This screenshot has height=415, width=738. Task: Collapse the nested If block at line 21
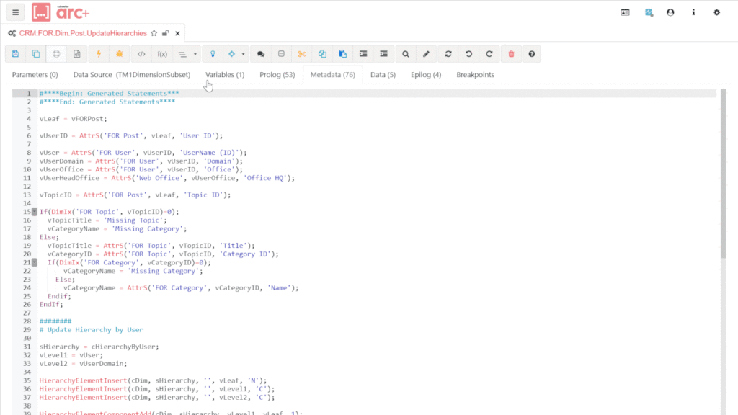click(35, 262)
